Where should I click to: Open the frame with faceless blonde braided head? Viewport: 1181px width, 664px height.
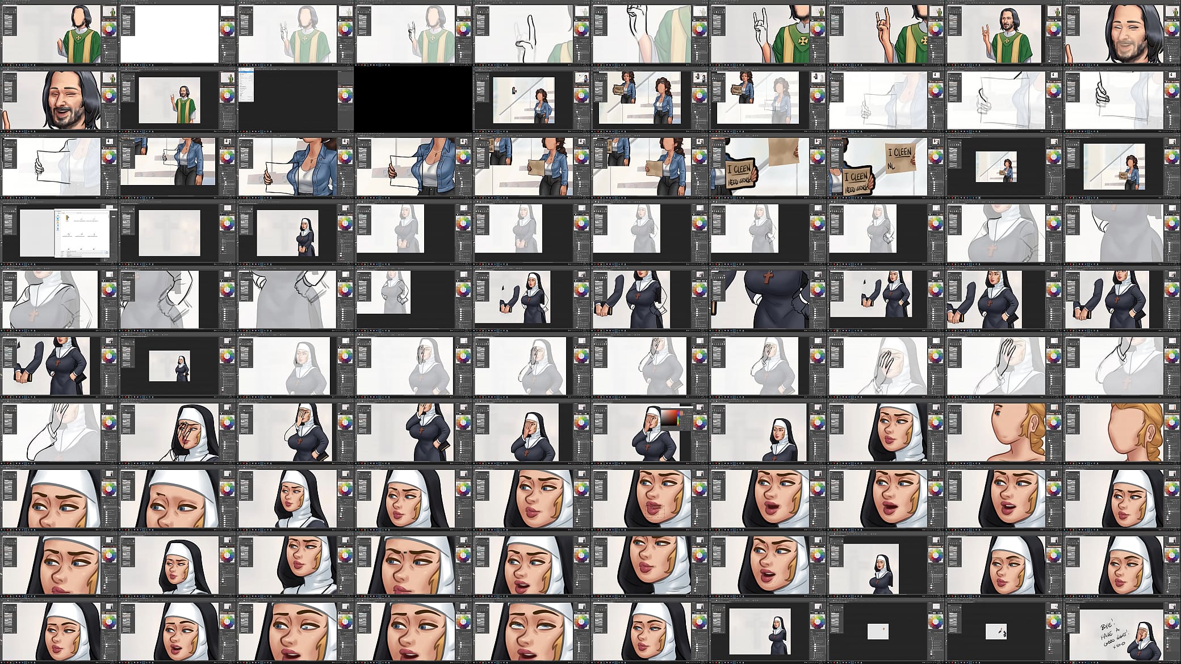1121,431
